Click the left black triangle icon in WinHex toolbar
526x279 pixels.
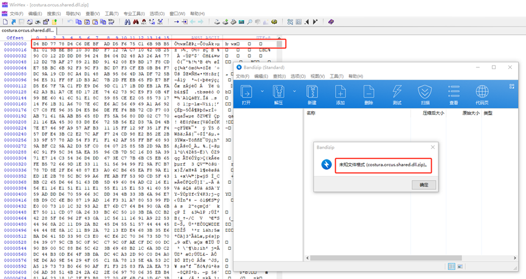click(x=306, y=22)
